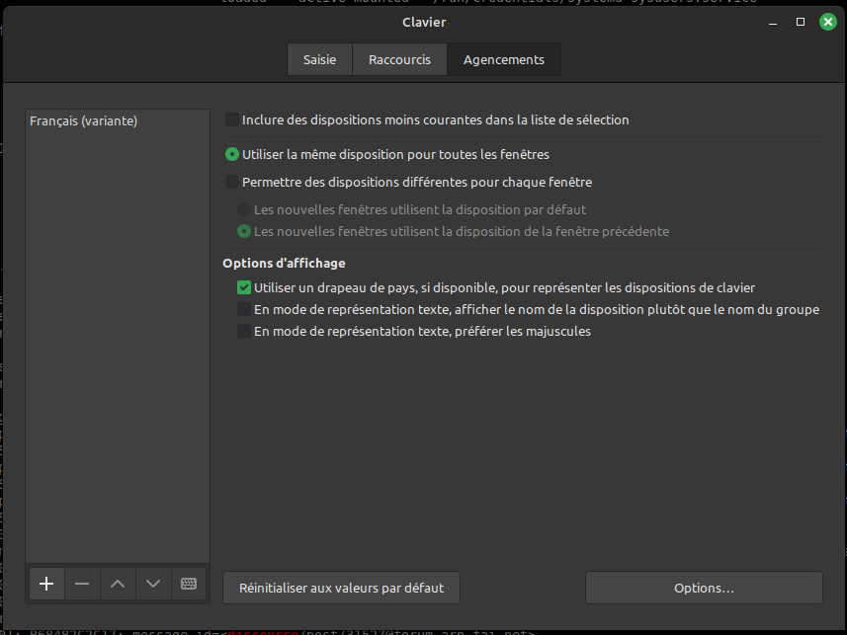Choose 'Permettre des dispositions différentes pour chaque fenêtre'
The image size is (847, 635).
[232, 182]
